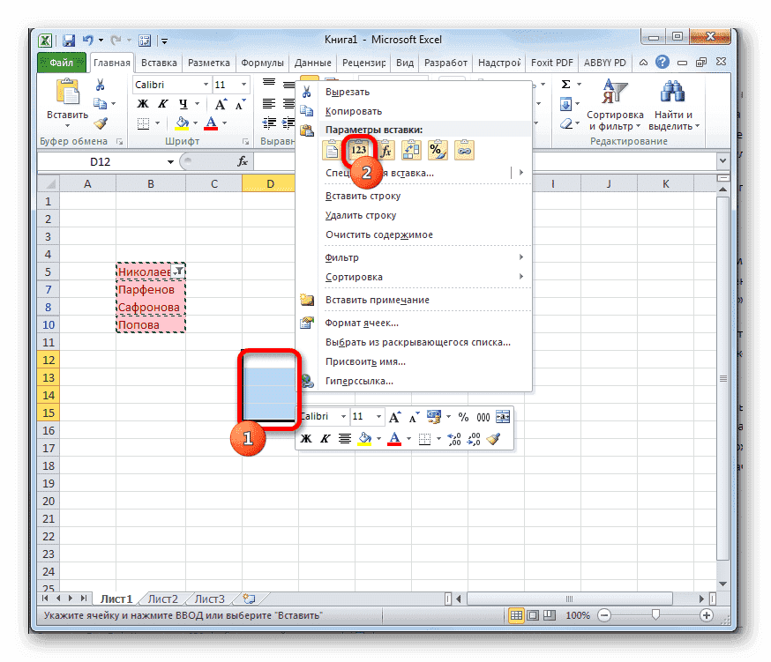Select the 'Values 123' paste option
771x662 pixels.
[359, 150]
